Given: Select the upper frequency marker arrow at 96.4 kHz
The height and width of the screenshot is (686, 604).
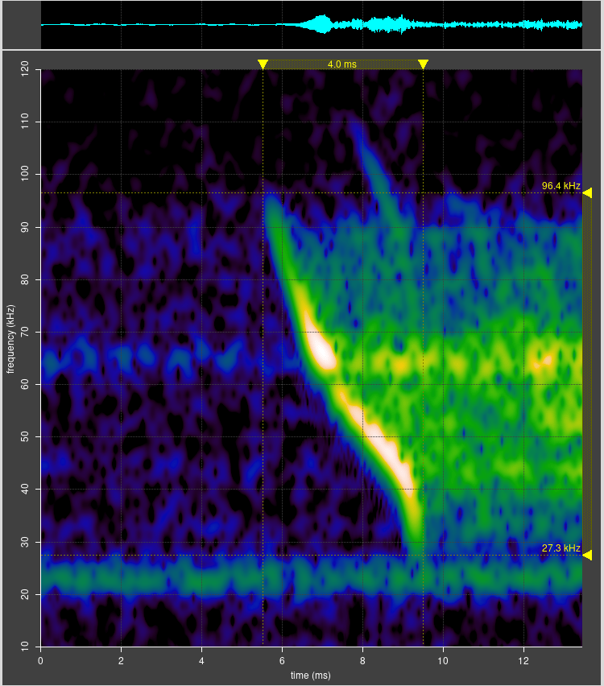Looking at the screenshot, I should coord(587,192).
